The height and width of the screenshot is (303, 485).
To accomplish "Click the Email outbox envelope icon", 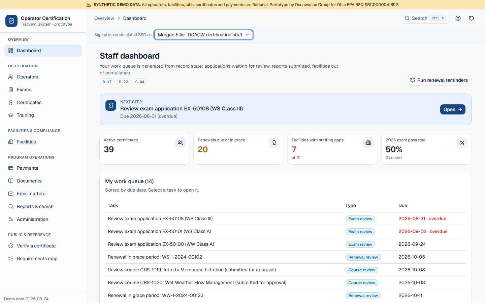I will [11, 194].
